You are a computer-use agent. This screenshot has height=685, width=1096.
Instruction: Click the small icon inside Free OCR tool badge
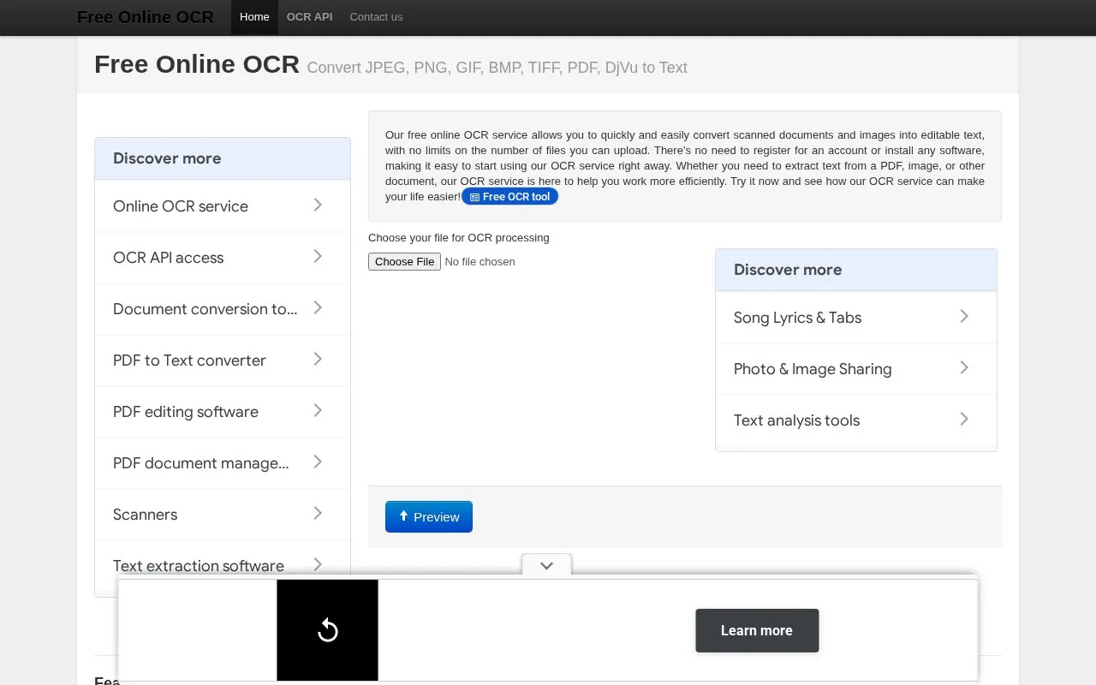pyautogui.click(x=475, y=197)
